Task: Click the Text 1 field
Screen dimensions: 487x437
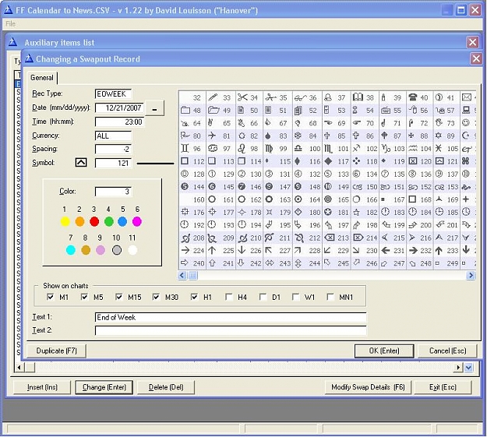Action: (230, 317)
